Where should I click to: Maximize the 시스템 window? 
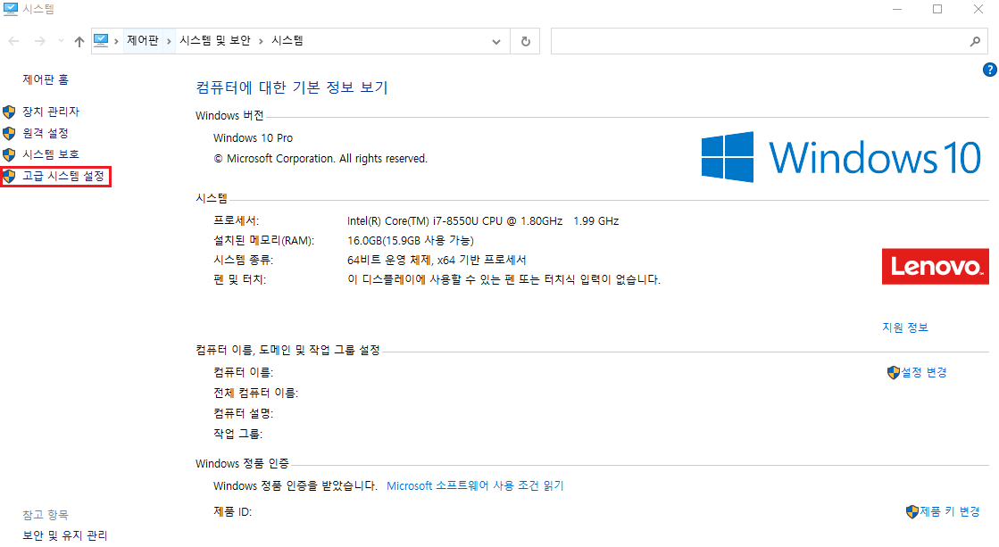point(937,9)
